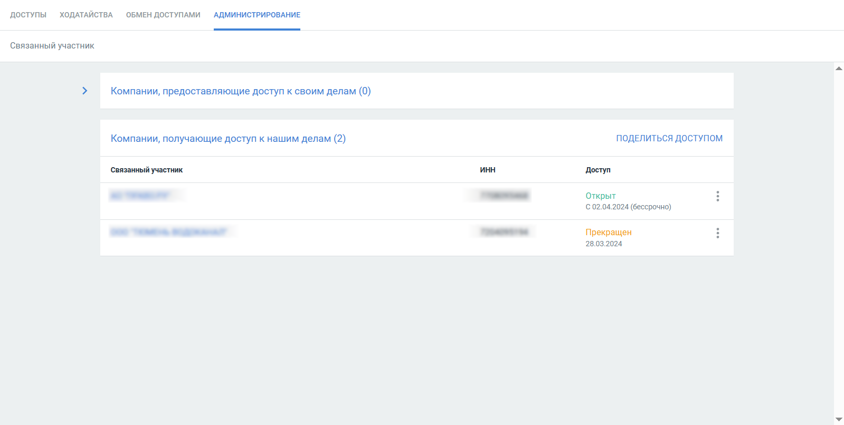
Task: Expand the companies providing access section chevron
Action: coord(84,91)
